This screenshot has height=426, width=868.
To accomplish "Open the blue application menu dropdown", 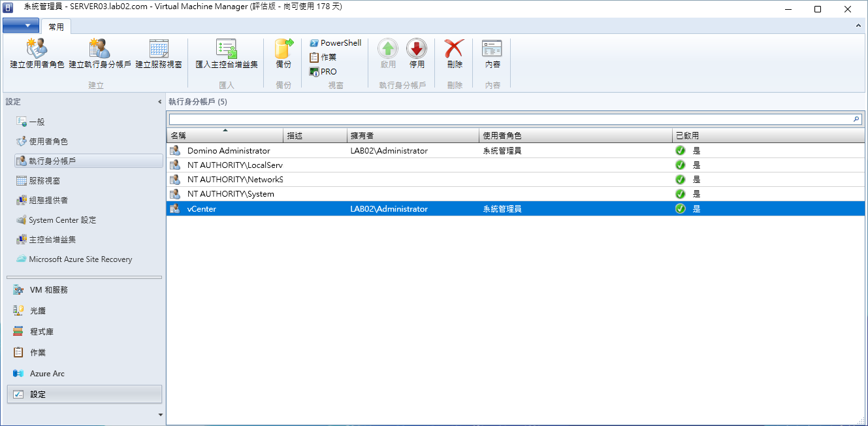I will coord(21,26).
